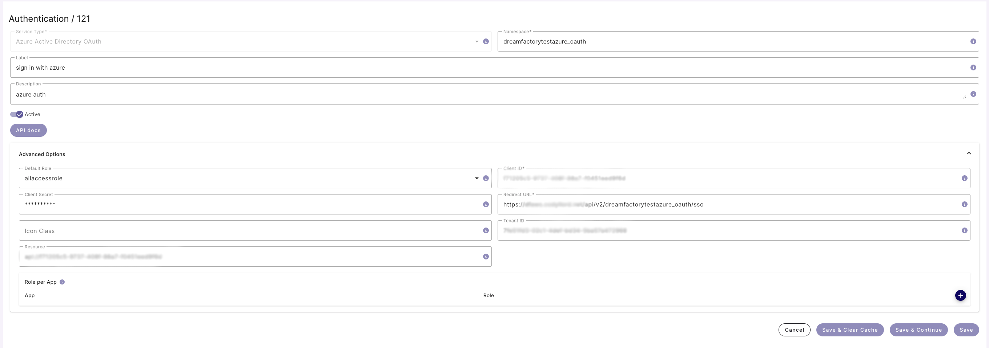Add a new Role per App mapping
The image size is (989, 348).
pyautogui.click(x=961, y=295)
